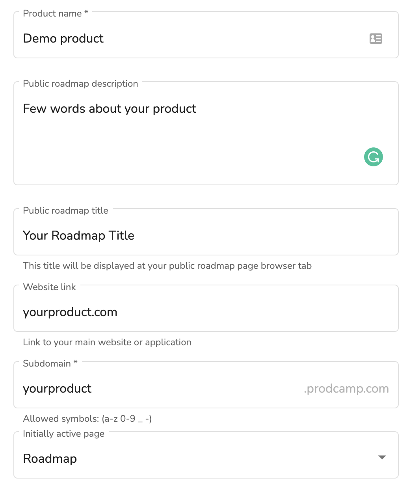Click the 'Initially active page' label
Viewport: 409px width, 488px height.
pyautogui.click(x=63, y=434)
